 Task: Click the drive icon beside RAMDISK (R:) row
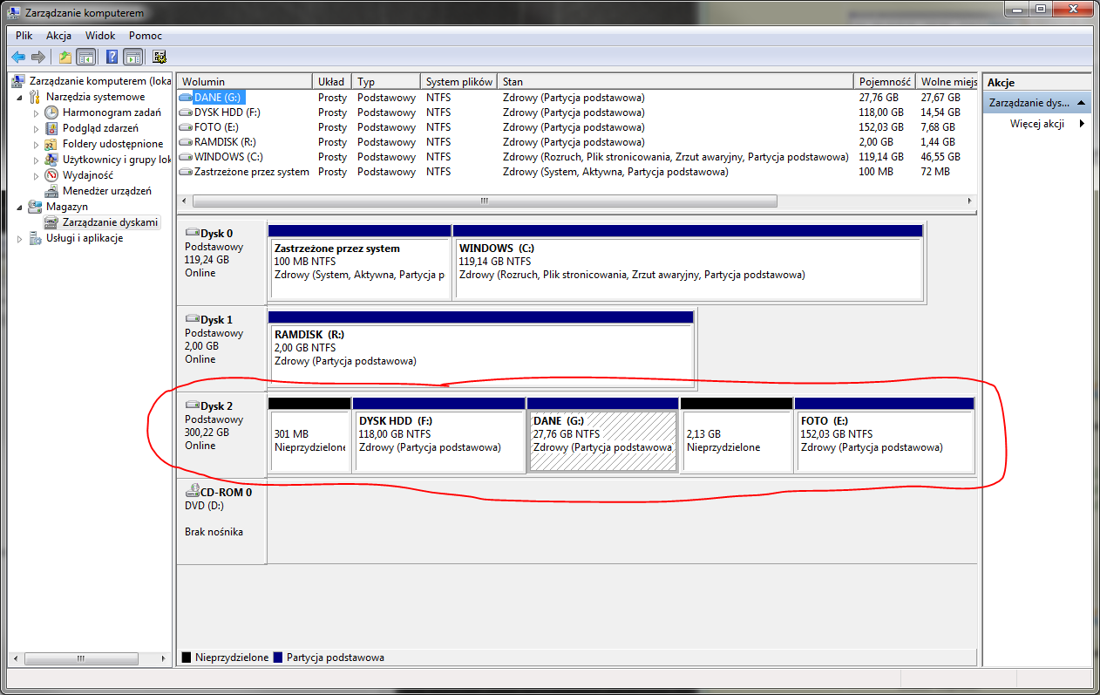pyautogui.click(x=186, y=142)
